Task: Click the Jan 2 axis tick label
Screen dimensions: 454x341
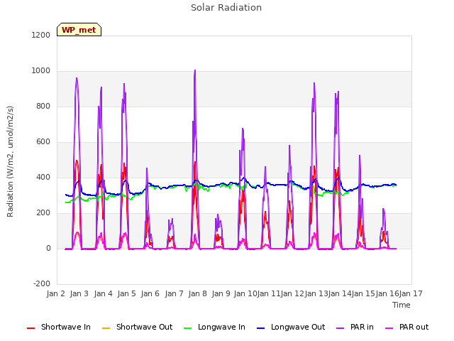Action: click(55, 293)
